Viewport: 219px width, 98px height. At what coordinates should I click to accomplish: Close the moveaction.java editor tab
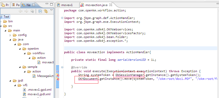point(111,5)
